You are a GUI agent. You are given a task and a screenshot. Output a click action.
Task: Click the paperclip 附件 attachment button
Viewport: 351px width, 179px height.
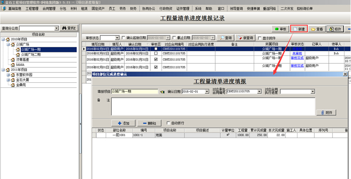pos(326,113)
